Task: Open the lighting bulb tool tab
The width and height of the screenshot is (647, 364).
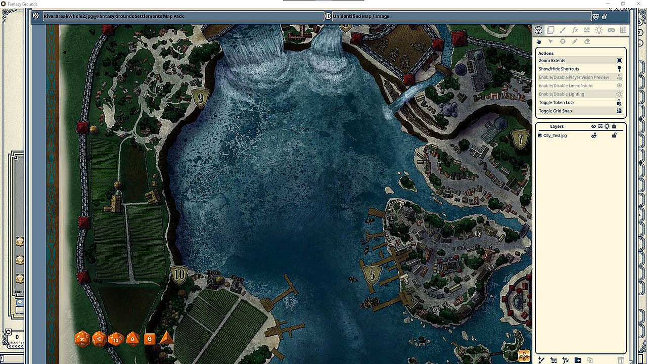Action: coord(599,30)
